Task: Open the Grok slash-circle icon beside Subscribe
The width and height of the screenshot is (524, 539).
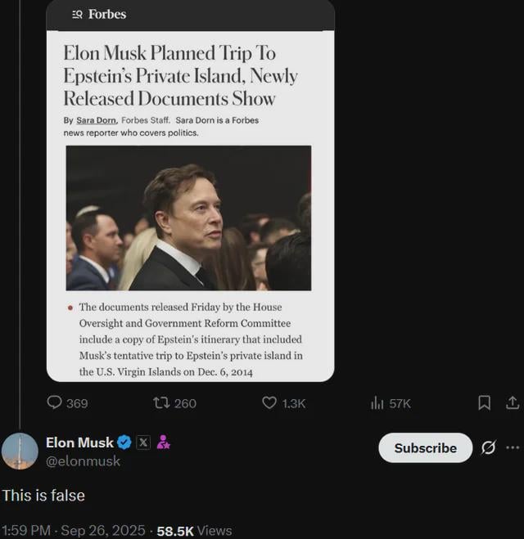Action: [x=489, y=447]
